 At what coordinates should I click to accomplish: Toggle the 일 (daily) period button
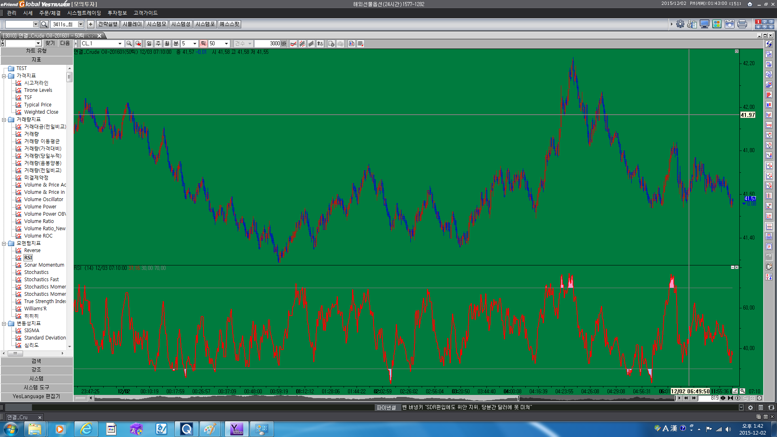tap(149, 44)
